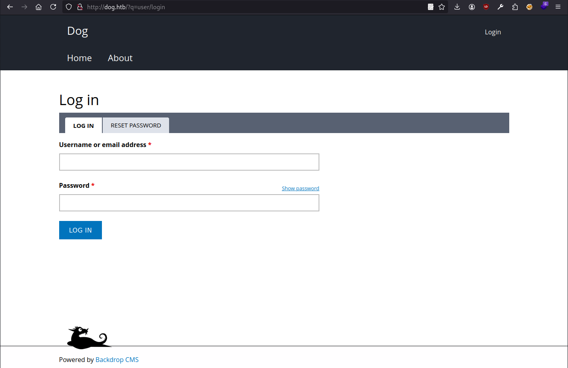Click the tracking protection shield icon
Screen dimensions: 568x368
coord(69,7)
